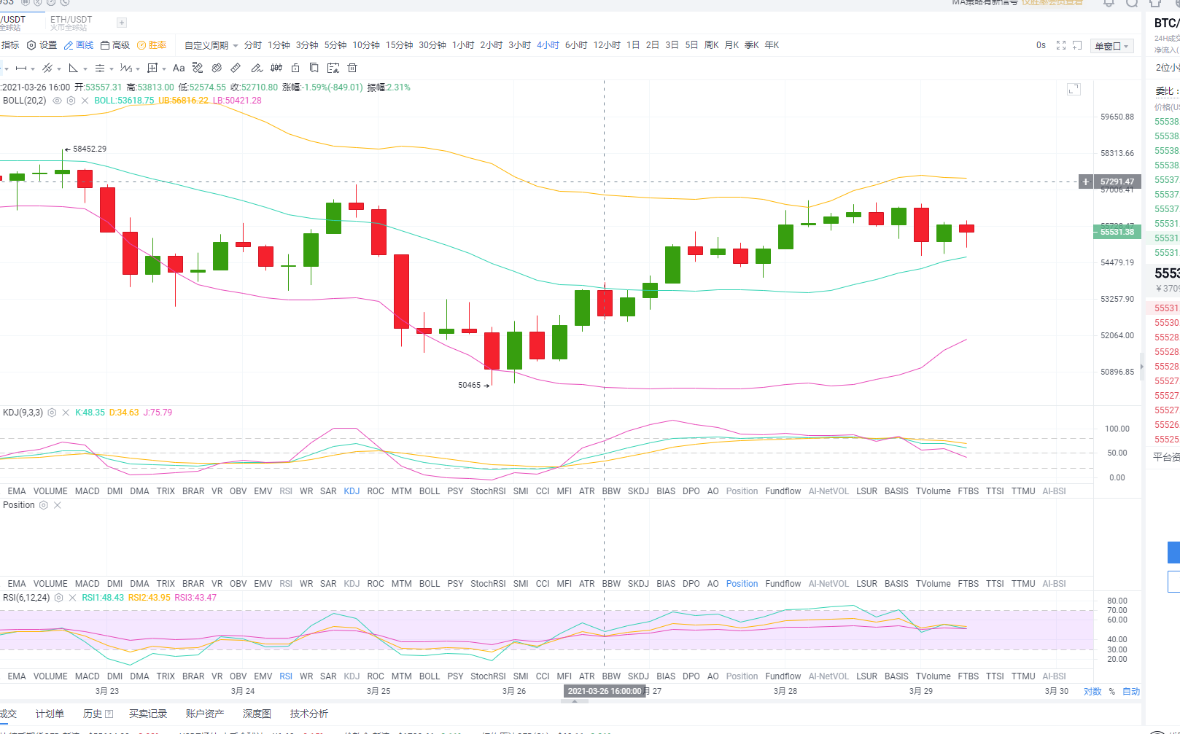
Task: Select the triangle shape drawing tool
Action: [x=74, y=68]
